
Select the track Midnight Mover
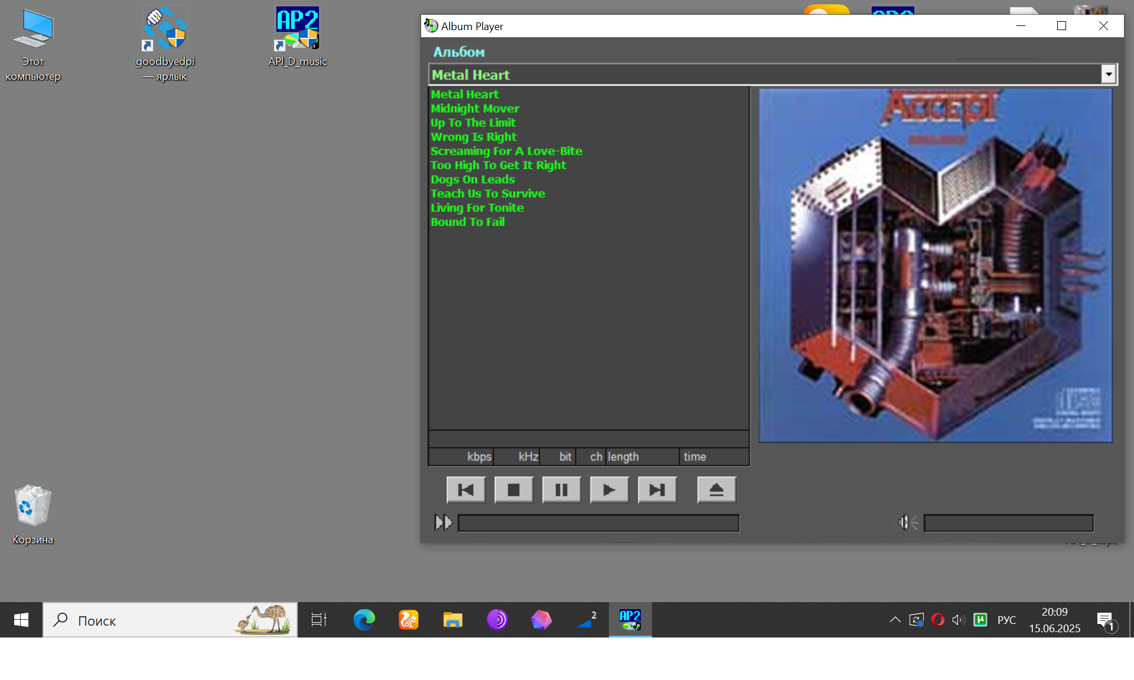[475, 109]
